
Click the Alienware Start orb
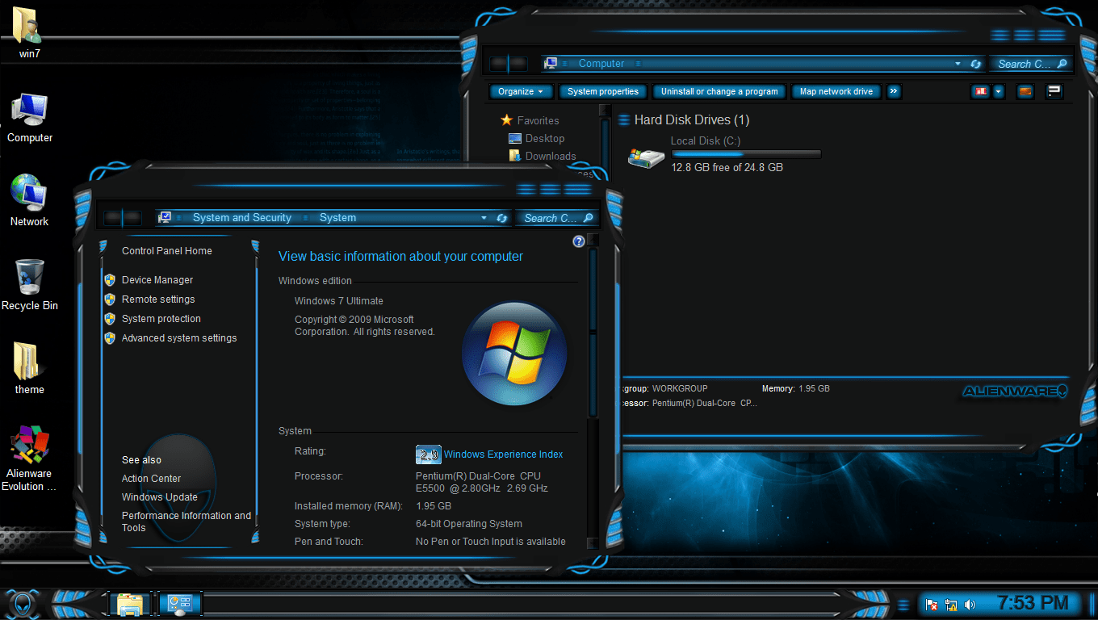[22, 603]
